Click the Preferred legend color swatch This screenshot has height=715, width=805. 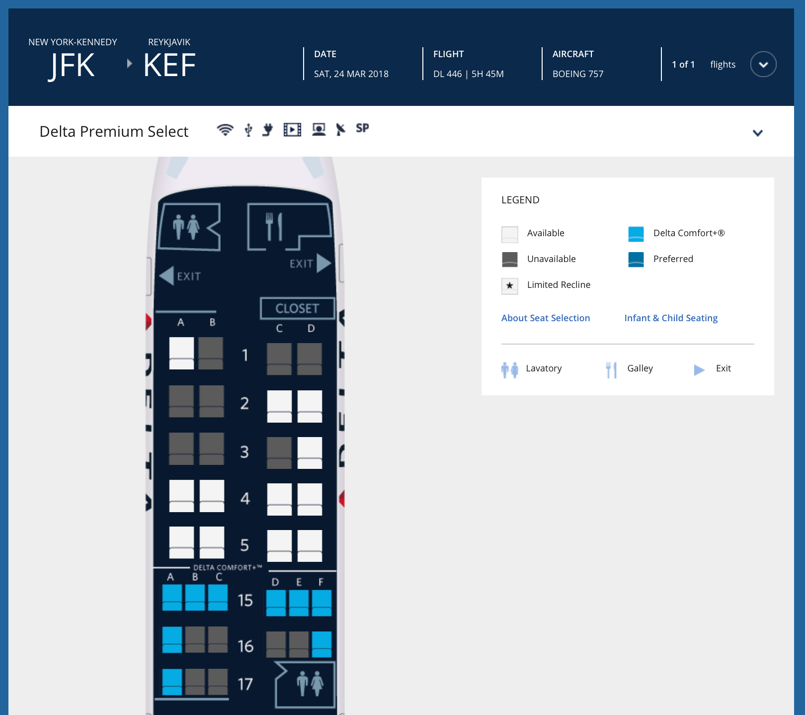(x=636, y=260)
